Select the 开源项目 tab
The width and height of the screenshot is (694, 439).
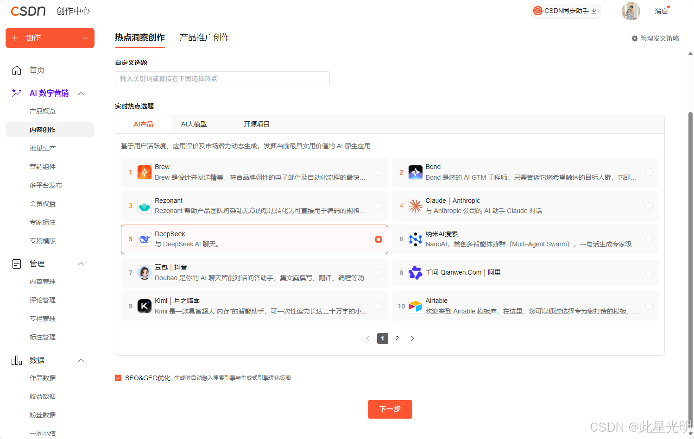click(x=257, y=124)
